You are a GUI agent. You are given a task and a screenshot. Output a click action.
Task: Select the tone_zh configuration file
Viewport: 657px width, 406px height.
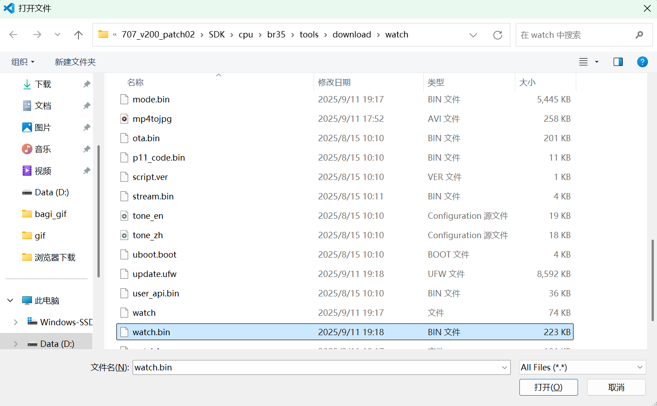click(x=345, y=235)
